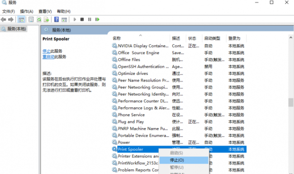Click the vertical scrollbar thumb
Image resolution: width=294 pixels, height=174 pixels.
(x=291, y=102)
